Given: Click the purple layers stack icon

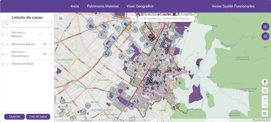Looking at the screenshot, I should click(x=265, y=36).
